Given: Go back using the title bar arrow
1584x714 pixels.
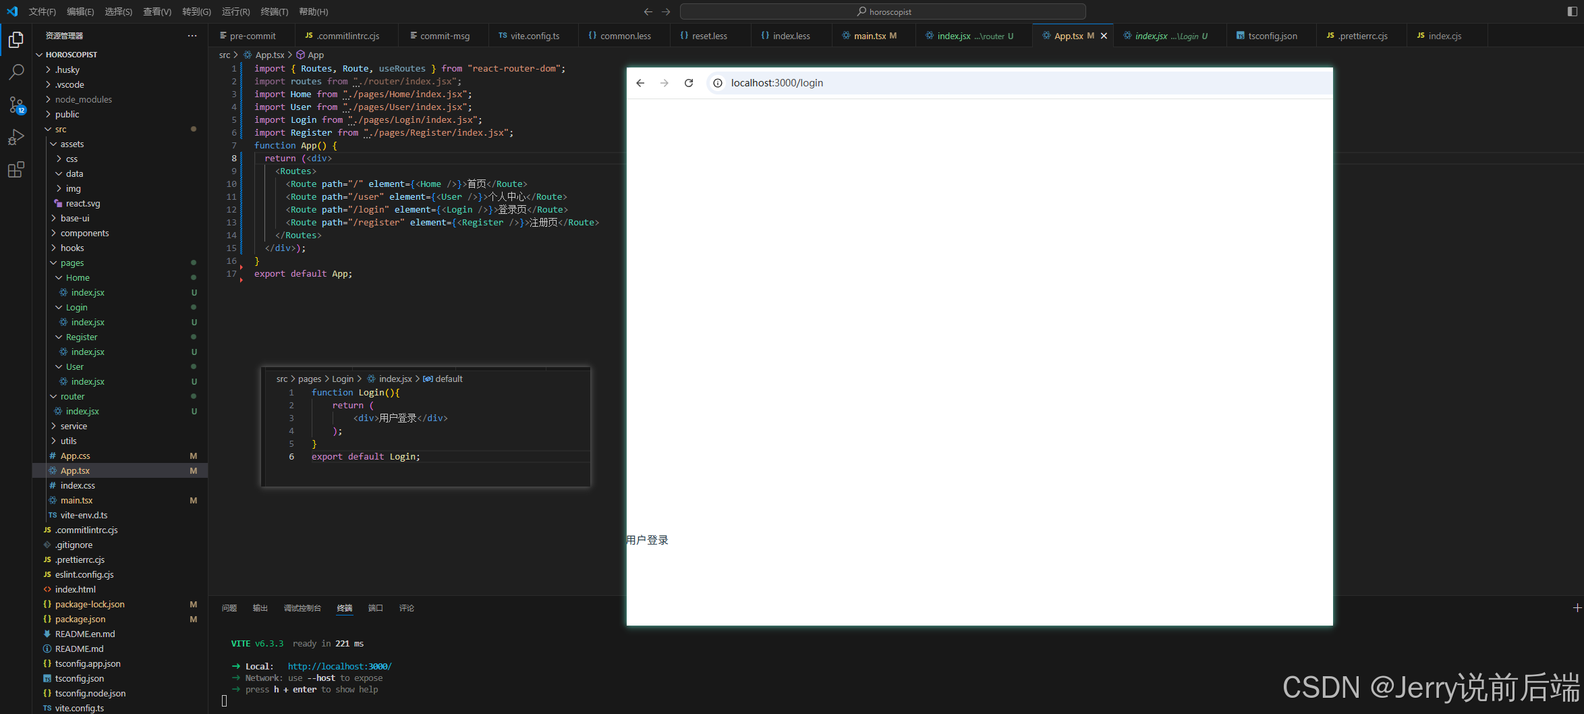Looking at the screenshot, I should pos(648,11).
